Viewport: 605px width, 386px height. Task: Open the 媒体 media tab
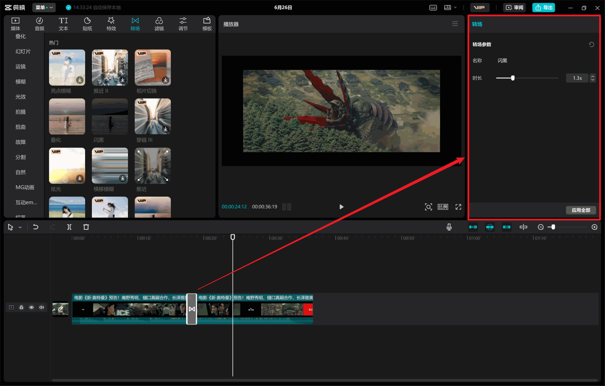tap(15, 24)
